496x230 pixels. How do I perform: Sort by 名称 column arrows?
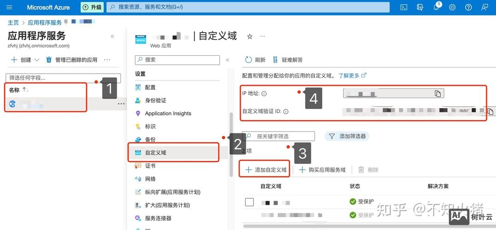(26, 90)
